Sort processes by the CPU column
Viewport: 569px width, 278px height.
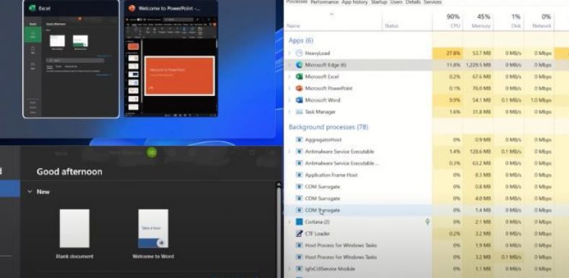pyautogui.click(x=448, y=21)
